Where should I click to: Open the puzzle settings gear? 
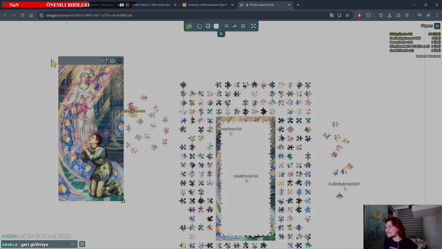click(x=243, y=26)
